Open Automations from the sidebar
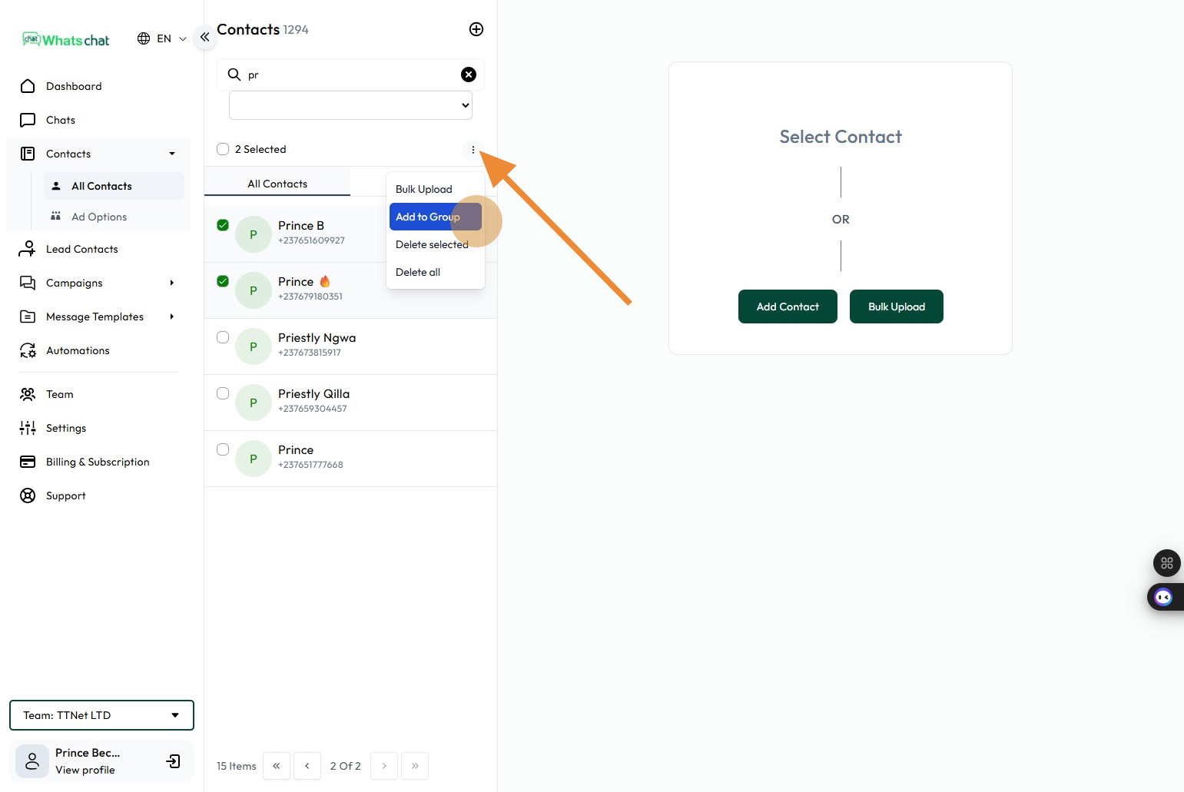 tap(78, 350)
